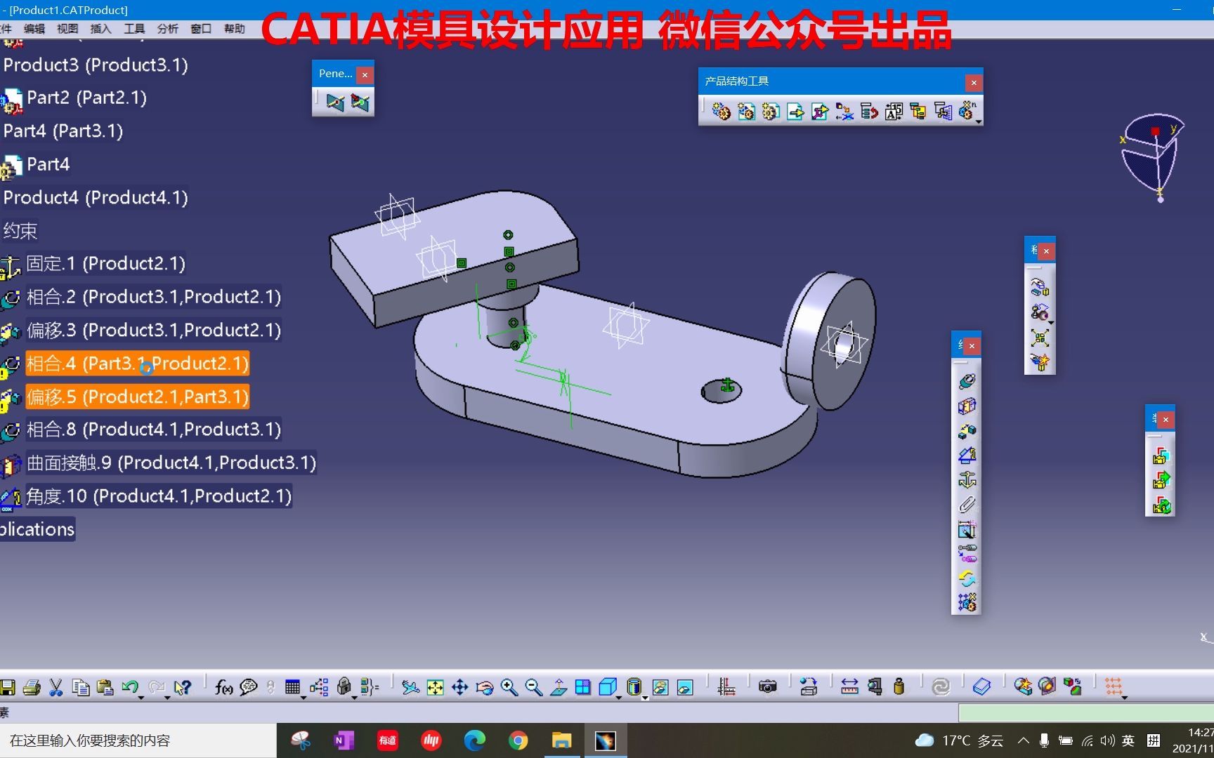Screen dimensions: 1214x758
Task: Open the Chrome icon in the Windows taskbar
Action: click(518, 740)
